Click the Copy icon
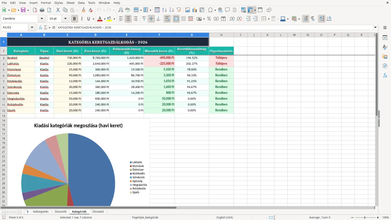The width and height of the screenshot is (391, 220). coord(65,10)
